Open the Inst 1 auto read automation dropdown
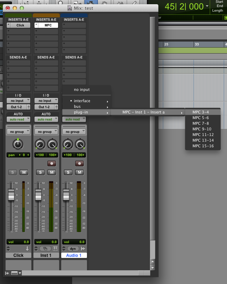This screenshot has height=284, width=227. 46,119
